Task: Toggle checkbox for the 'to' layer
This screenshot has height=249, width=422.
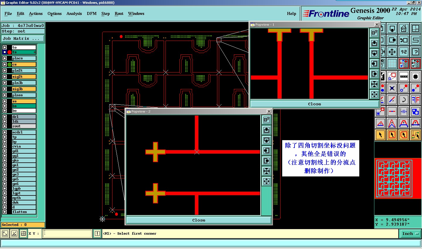Action: tap(5, 47)
